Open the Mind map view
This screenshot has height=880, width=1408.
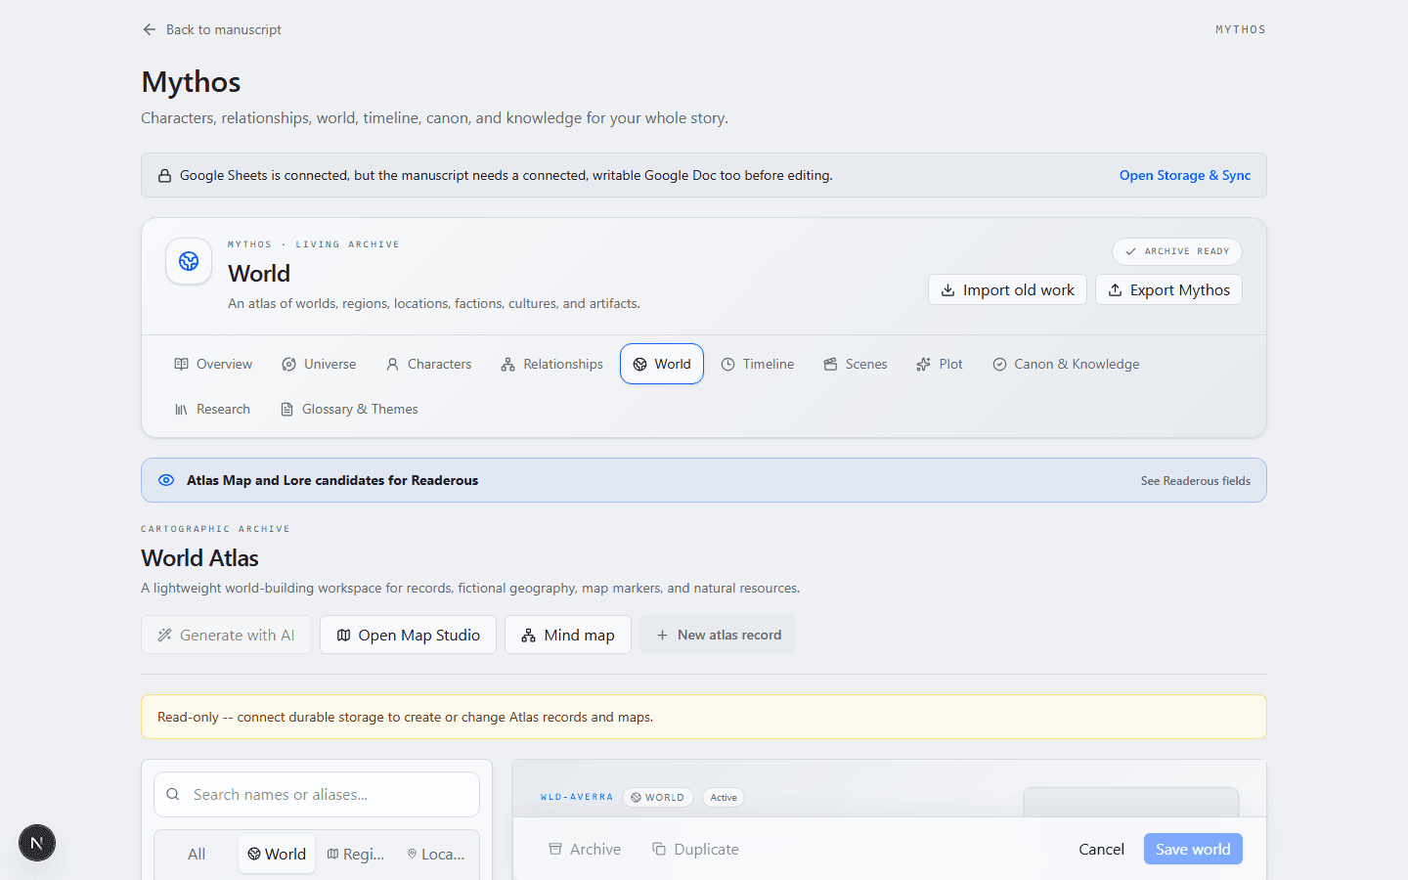[x=568, y=635]
